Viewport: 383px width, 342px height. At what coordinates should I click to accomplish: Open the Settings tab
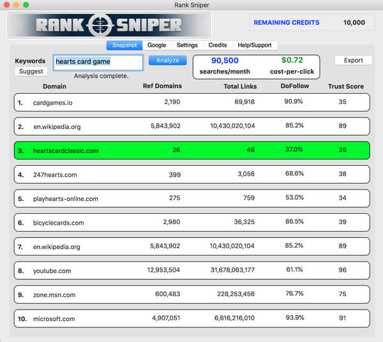[187, 45]
